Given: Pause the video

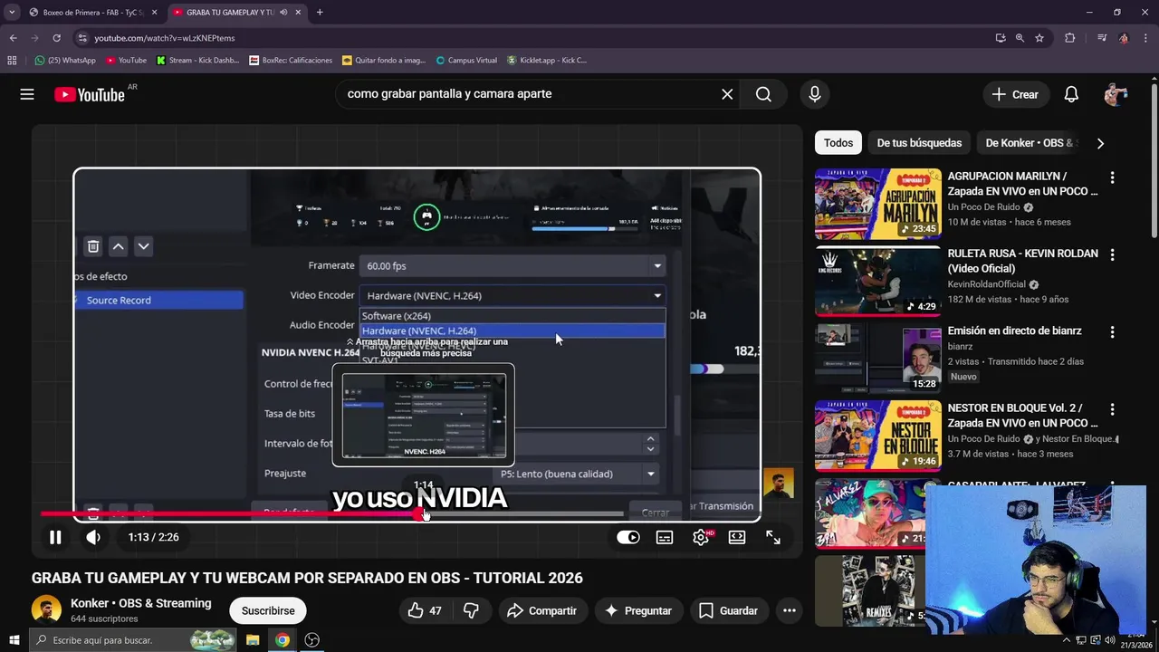Looking at the screenshot, I should 55,537.
